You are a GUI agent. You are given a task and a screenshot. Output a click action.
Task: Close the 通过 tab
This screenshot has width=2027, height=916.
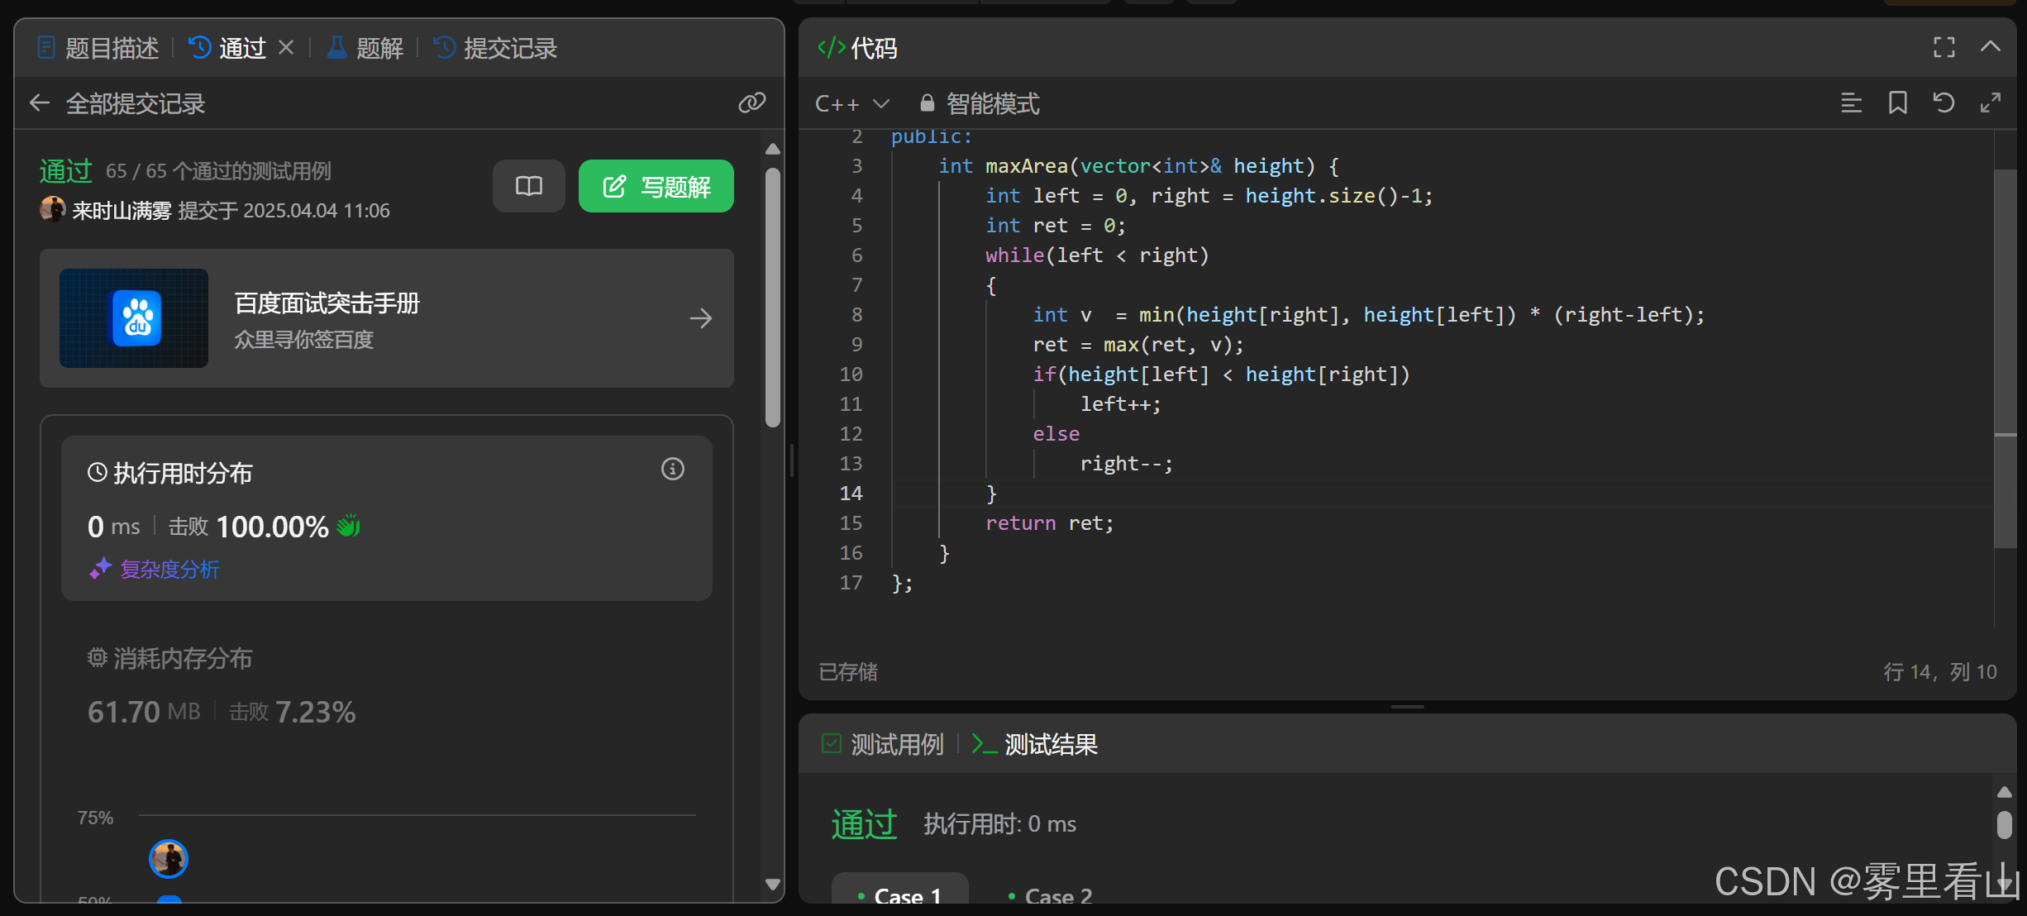click(286, 48)
